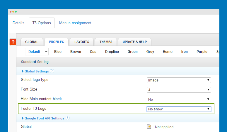Switch to the Details tab
This screenshot has width=227, height=132.
pyautogui.click(x=18, y=23)
